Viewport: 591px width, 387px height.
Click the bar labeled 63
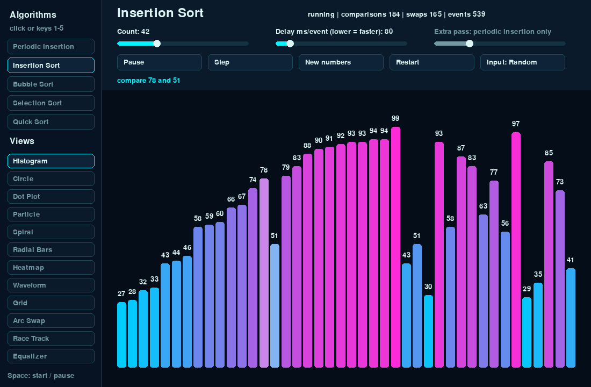point(483,291)
